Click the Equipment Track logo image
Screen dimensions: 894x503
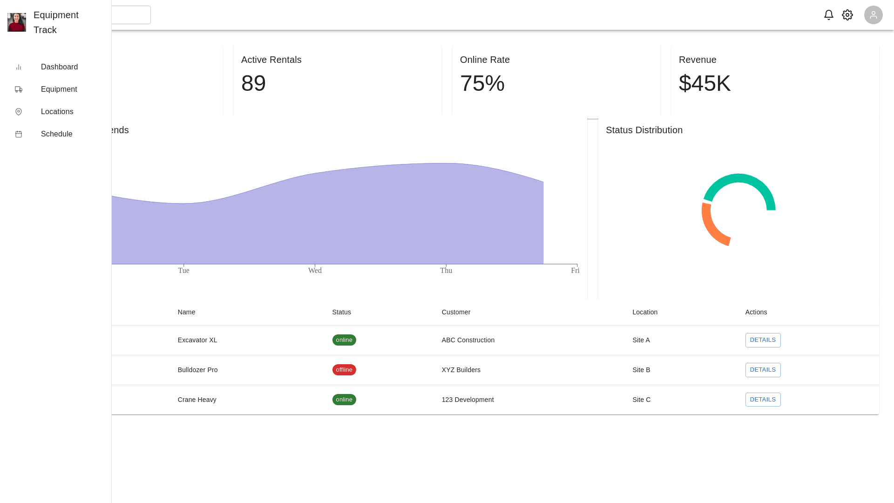click(x=17, y=22)
